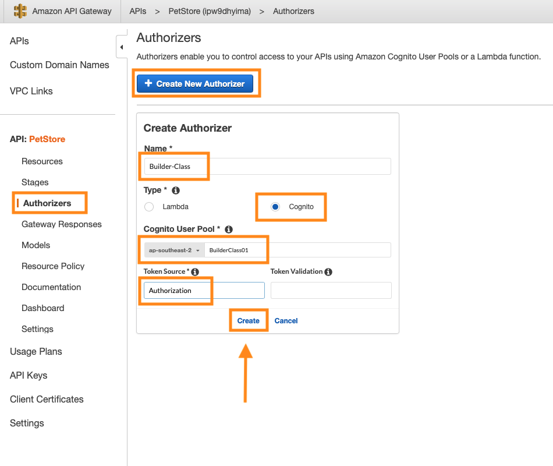Click Create to save the authorizer
The height and width of the screenshot is (466, 553).
pyautogui.click(x=249, y=321)
